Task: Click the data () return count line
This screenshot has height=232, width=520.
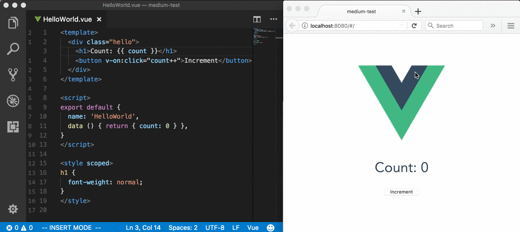Action: click(x=128, y=126)
